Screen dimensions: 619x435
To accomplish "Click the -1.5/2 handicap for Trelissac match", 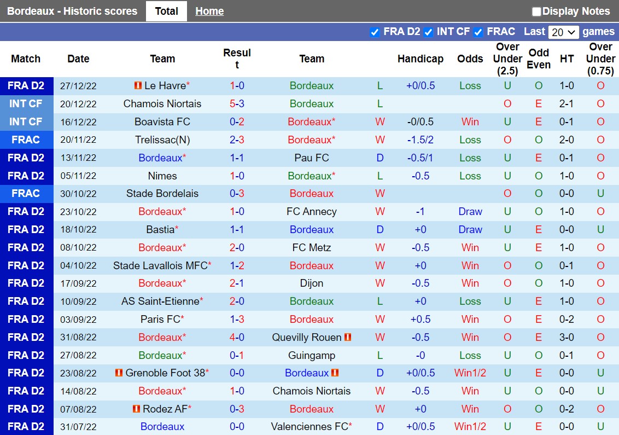I will pos(421,140).
